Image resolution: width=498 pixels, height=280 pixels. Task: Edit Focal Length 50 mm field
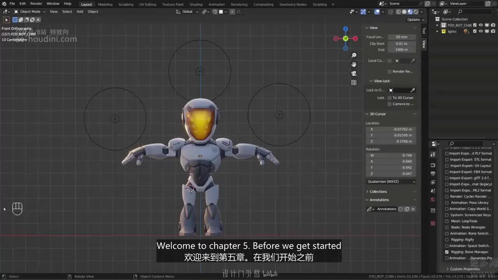pos(402,37)
